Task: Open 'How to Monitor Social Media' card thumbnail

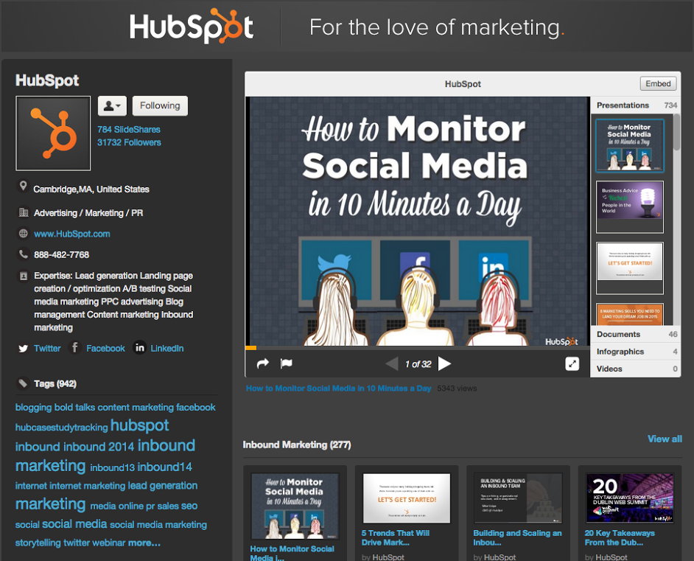Action: pyautogui.click(x=295, y=506)
